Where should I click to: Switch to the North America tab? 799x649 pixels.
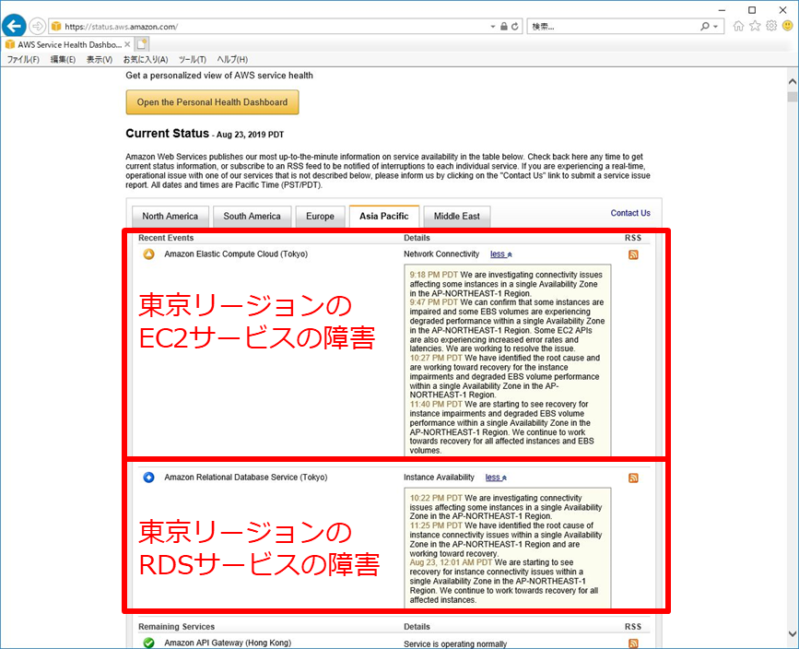point(170,216)
